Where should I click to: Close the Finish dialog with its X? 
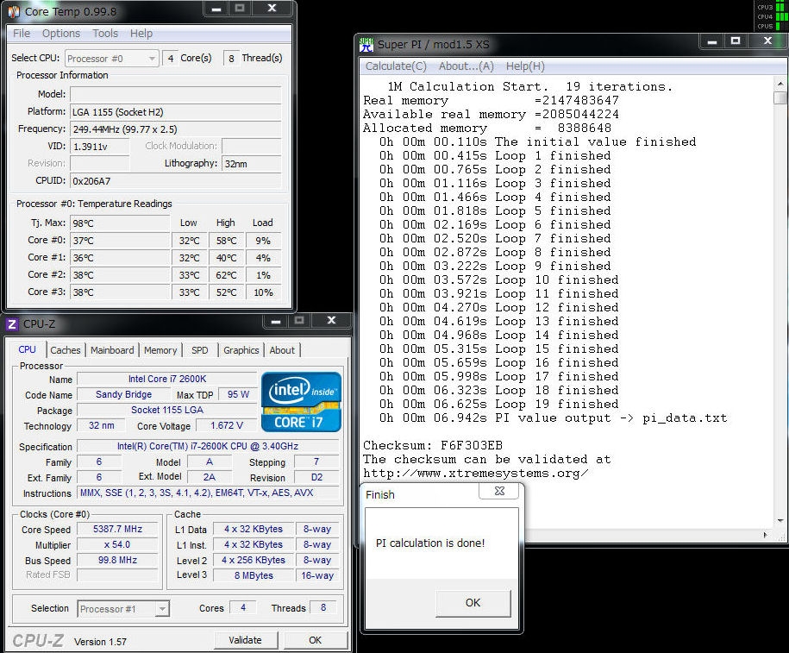(x=499, y=491)
